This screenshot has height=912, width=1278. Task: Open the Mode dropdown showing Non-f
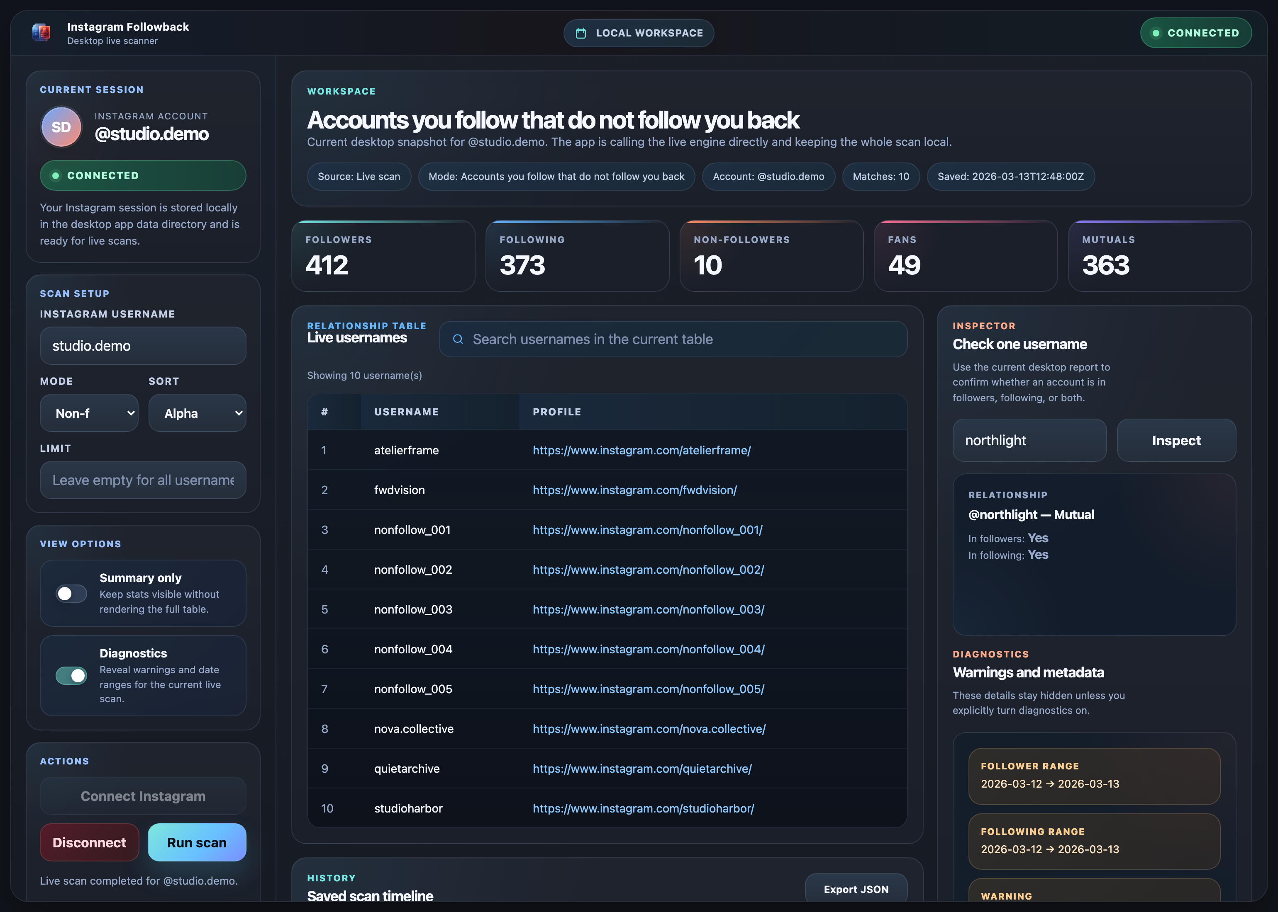tap(89, 413)
